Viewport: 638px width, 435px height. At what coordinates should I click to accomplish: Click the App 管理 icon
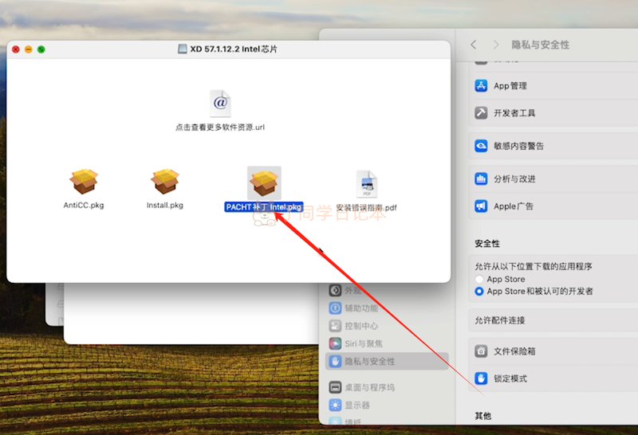(481, 86)
